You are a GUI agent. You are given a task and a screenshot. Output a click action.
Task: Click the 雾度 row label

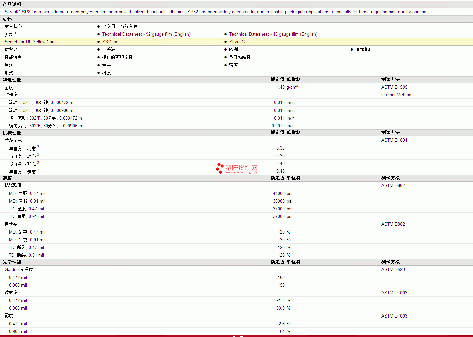tap(9, 316)
